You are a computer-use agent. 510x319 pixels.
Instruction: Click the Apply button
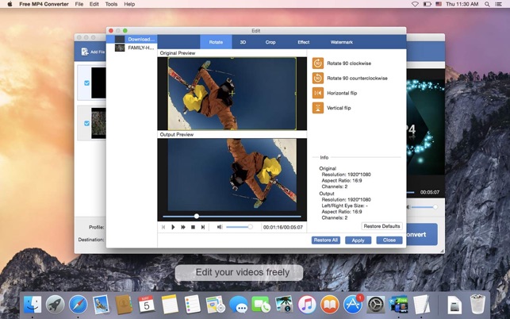pos(358,240)
